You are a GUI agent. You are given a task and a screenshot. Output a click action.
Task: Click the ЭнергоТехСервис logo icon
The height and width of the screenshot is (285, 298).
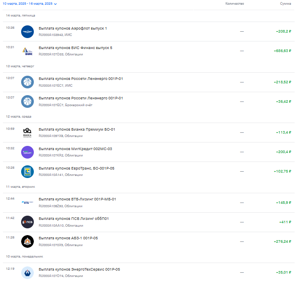click(x=27, y=273)
